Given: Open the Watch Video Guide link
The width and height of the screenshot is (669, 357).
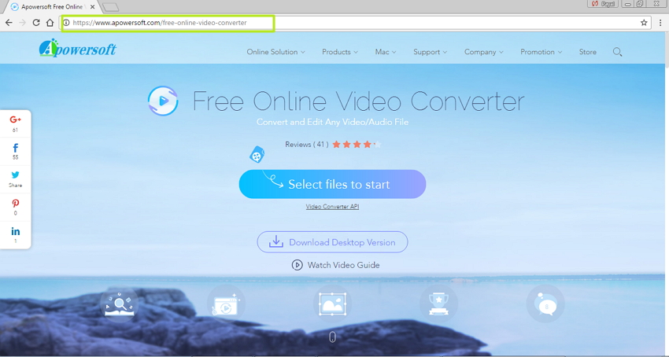Looking at the screenshot, I should click(x=343, y=265).
